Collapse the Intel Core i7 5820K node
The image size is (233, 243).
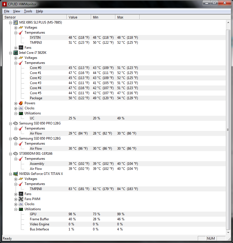pos(10,53)
